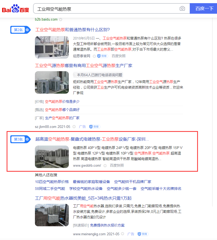Click the 其他人还在搜 heading
The image size is (217, 240).
tap(46, 175)
